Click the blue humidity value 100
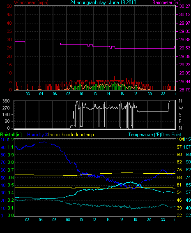The width and height of the screenshot is (191, 233). (4, 140)
